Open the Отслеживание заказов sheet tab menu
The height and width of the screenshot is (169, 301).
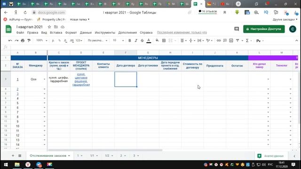click(69, 155)
